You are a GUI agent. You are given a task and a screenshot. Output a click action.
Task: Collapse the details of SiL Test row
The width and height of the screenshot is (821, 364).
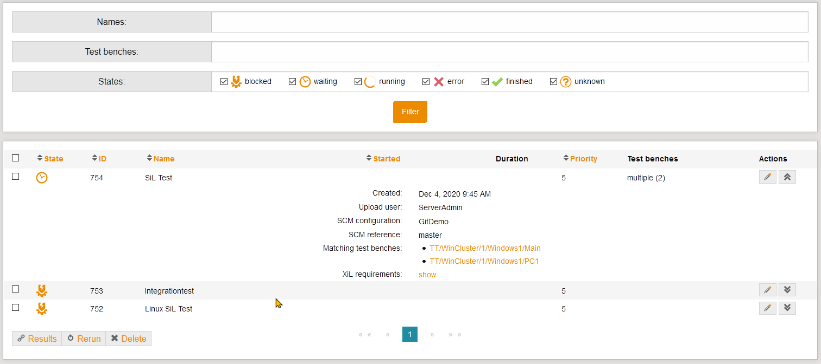click(787, 177)
